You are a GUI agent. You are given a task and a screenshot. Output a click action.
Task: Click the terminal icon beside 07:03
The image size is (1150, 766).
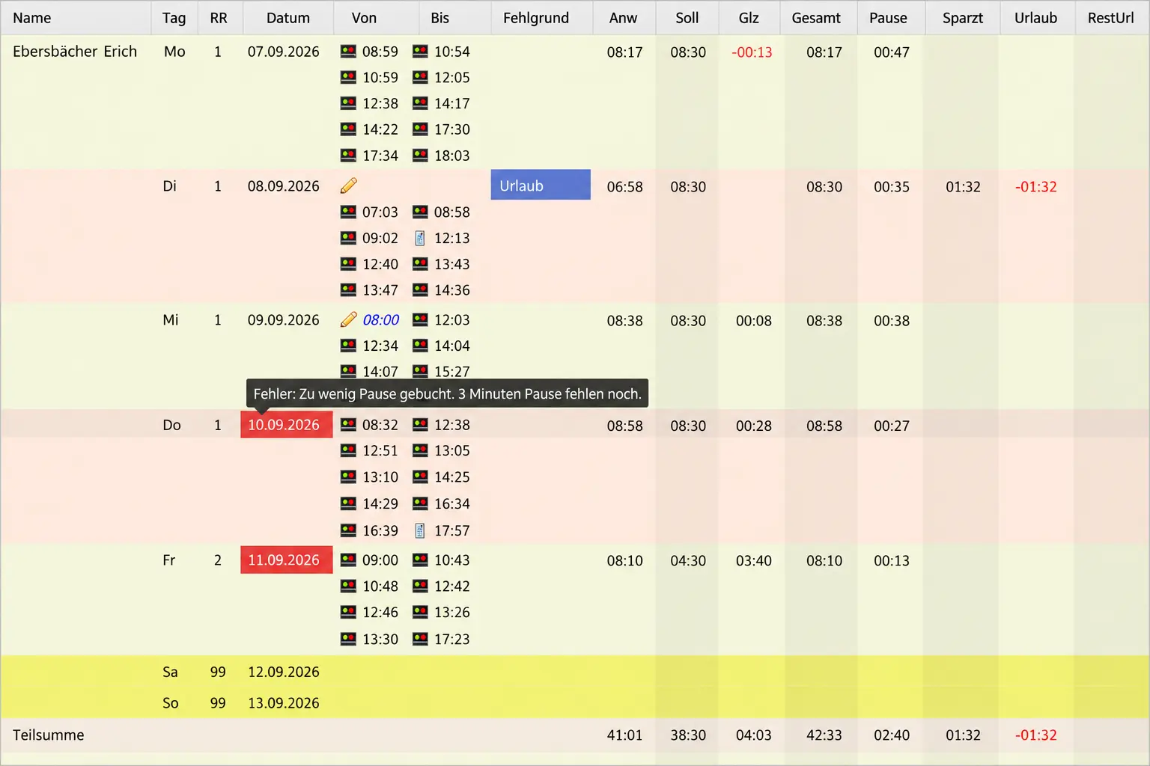[348, 212]
